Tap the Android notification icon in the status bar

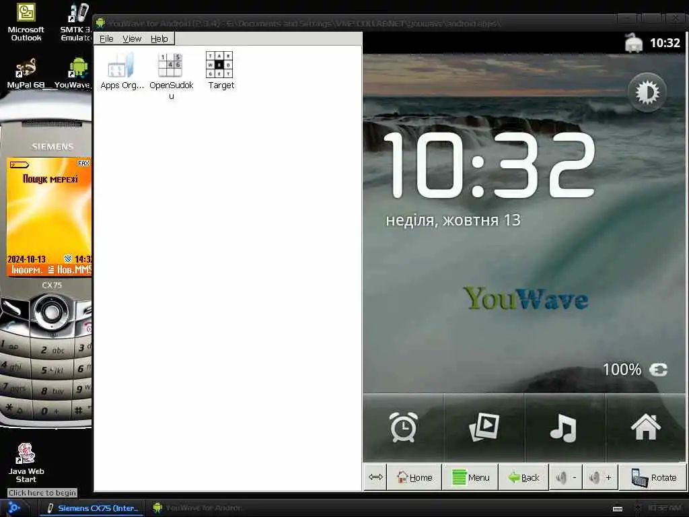coord(633,43)
